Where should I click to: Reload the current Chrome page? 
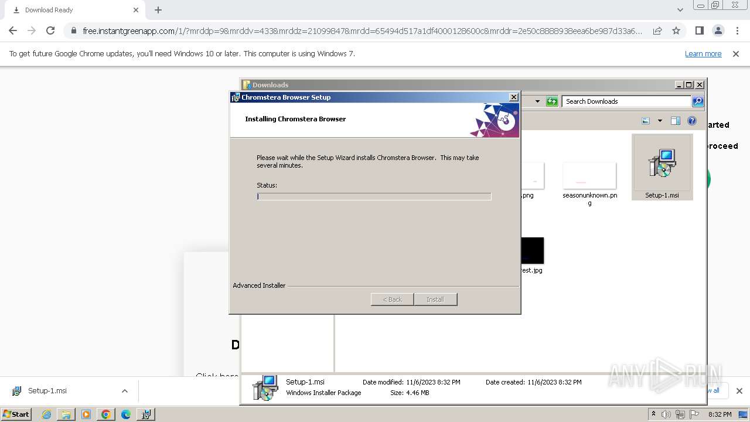(x=50, y=30)
